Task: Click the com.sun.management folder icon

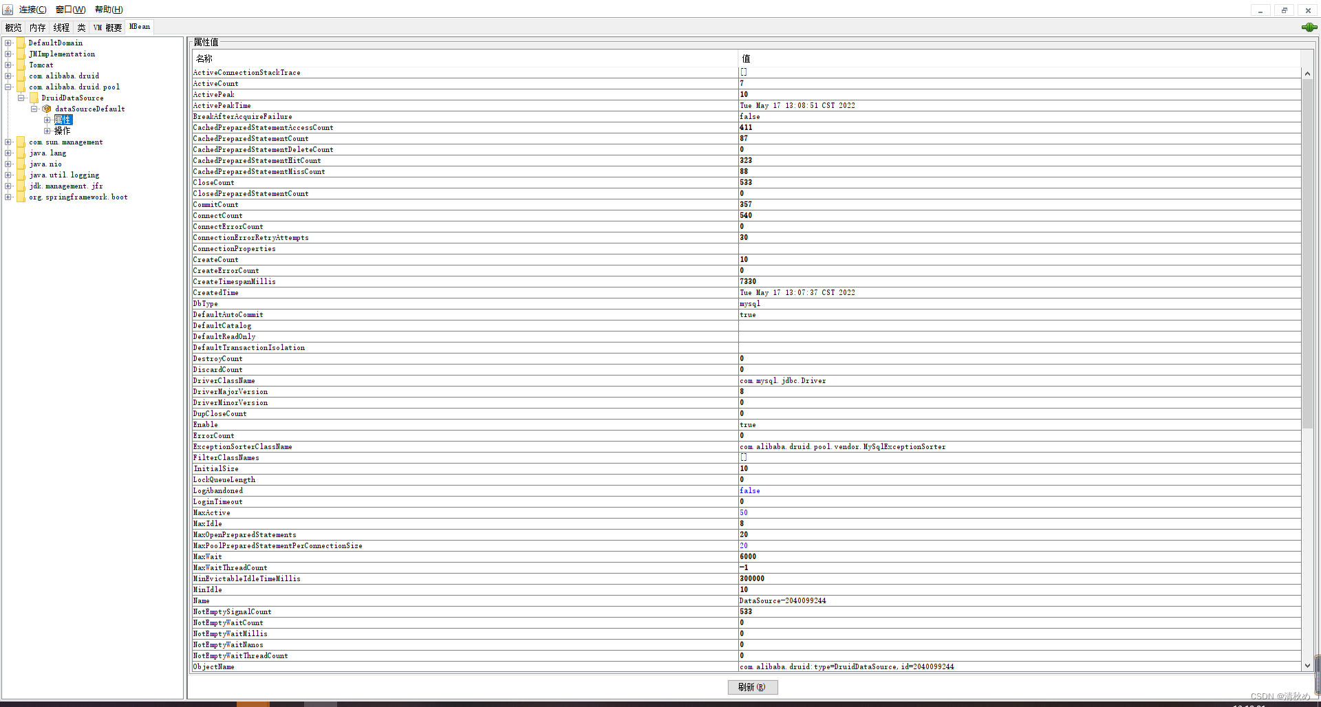Action: point(21,142)
